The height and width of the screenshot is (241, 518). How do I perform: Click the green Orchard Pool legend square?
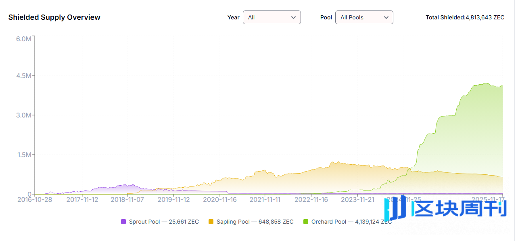click(x=306, y=222)
